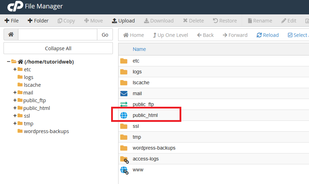
Task: Click the wordpress-backups folder icon in list
Action: point(124,148)
